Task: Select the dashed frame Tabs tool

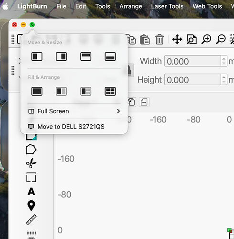Action: [31, 177]
